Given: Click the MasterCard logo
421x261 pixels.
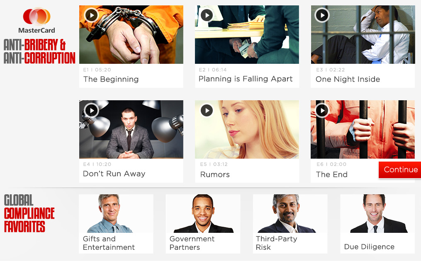Looking at the screenshot, I should [x=37, y=20].
